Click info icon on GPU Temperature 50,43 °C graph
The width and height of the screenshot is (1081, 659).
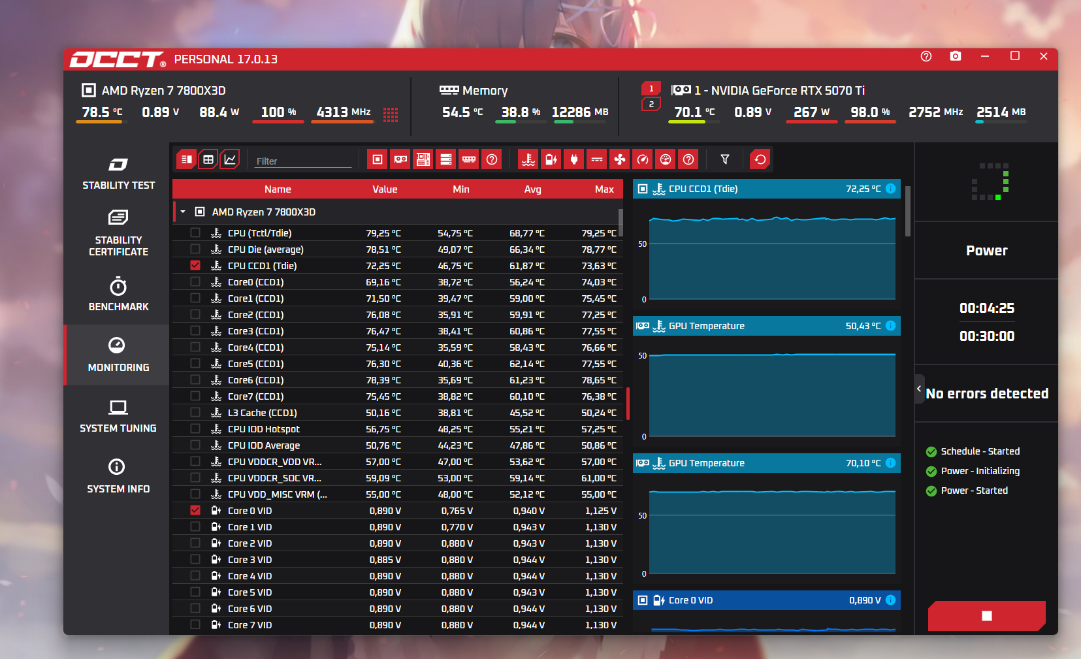(x=890, y=326)
